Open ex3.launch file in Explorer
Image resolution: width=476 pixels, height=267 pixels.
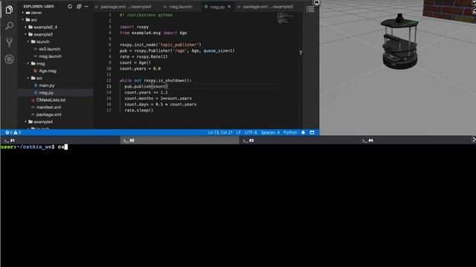pyautogui.click(x=49, y=49)
